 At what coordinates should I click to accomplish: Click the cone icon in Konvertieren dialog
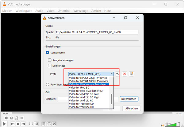(x=44, y=18)
